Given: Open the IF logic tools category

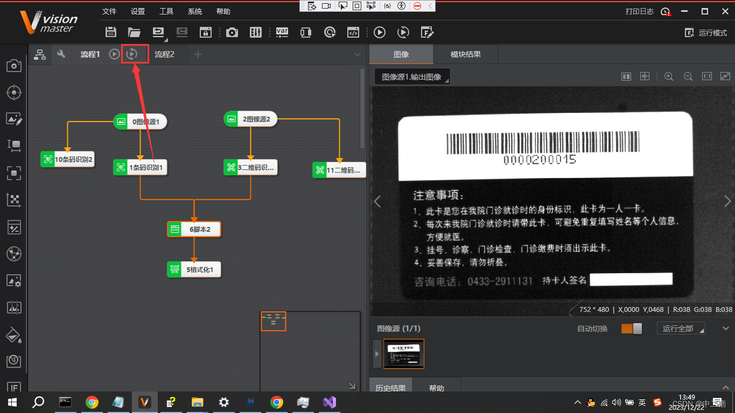Looking at the screenshot, I should click(13, 387).
